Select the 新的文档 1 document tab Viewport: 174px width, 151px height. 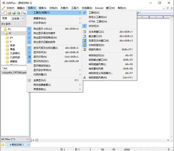click(x=18, y=145)
